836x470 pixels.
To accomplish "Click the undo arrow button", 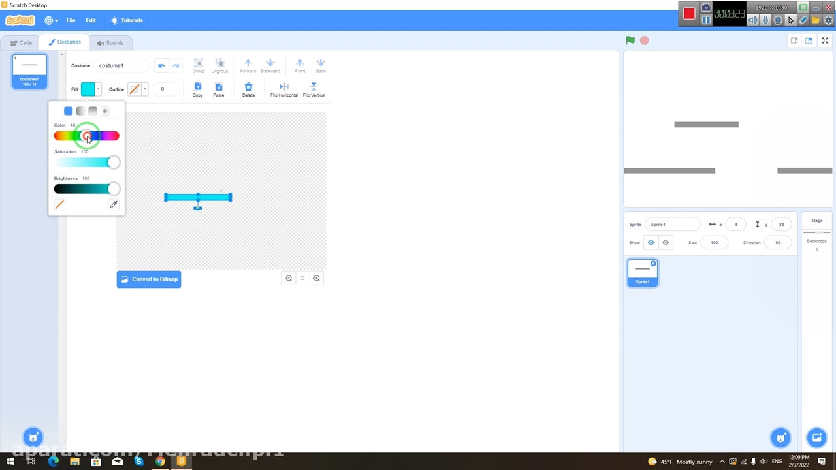I will point(161,65).
